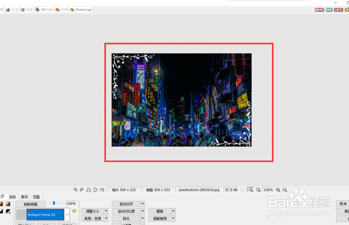Click the 自动对齐 button
This screenshot has height=225, width=349.
coord(126,204)
